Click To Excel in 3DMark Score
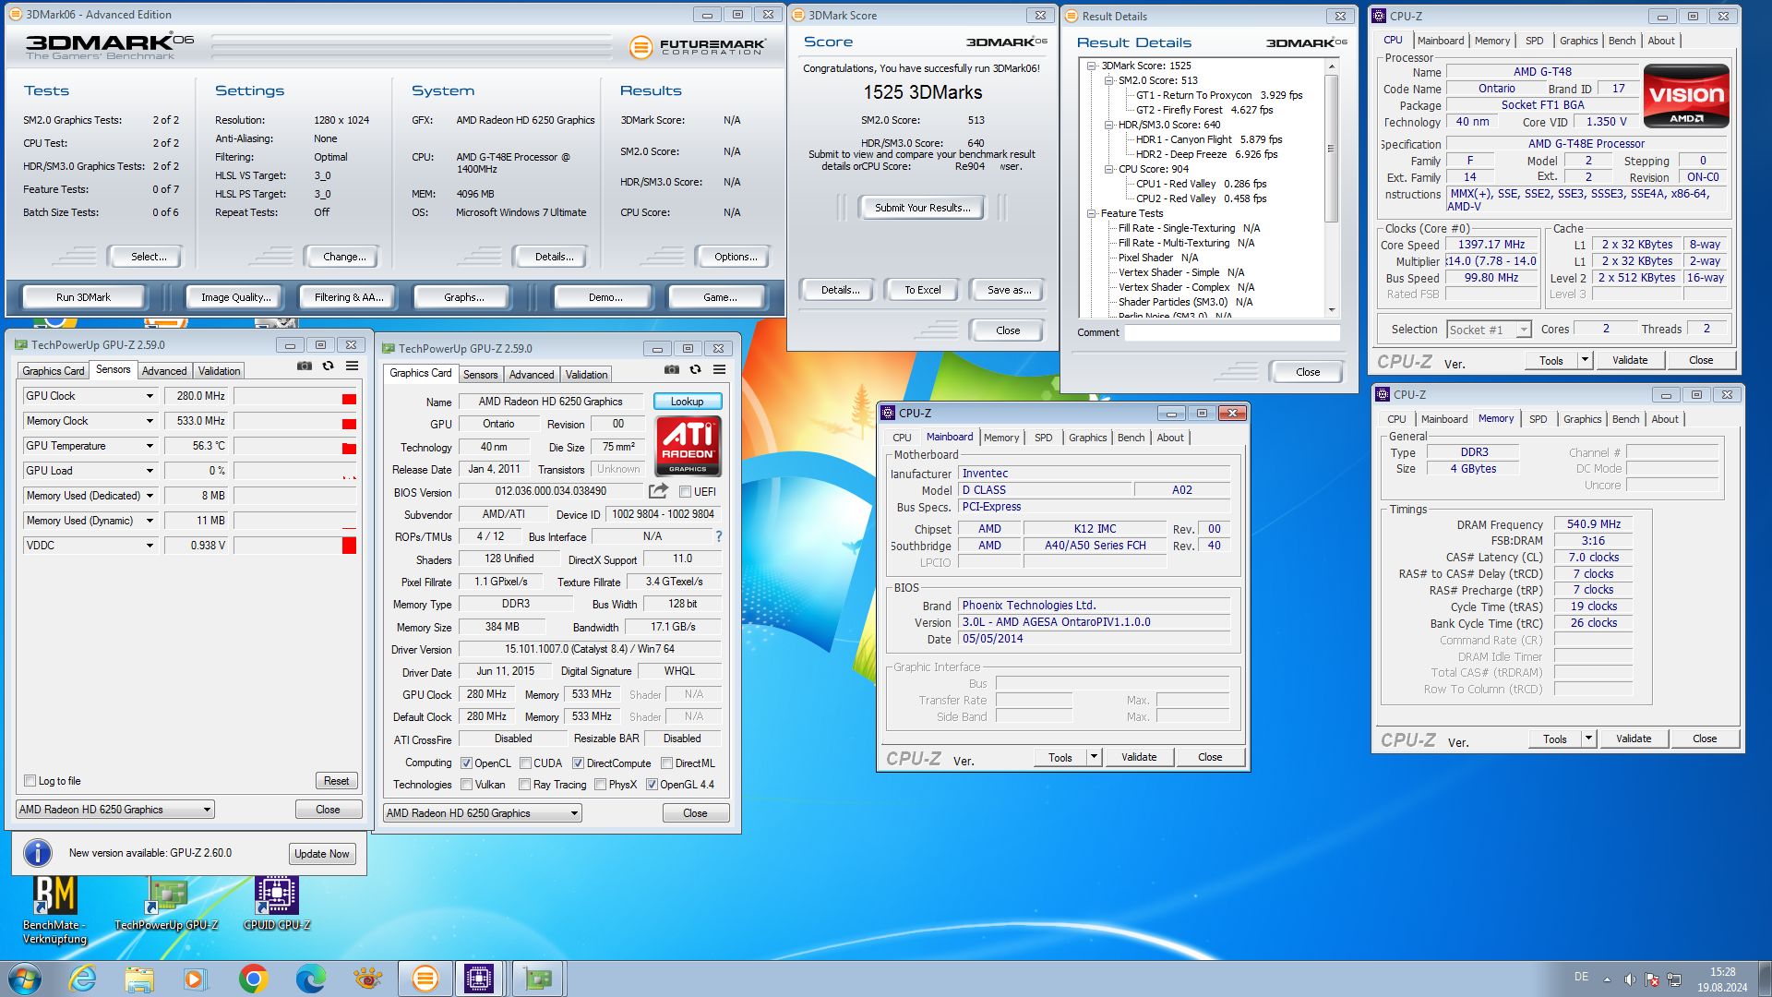The height and width of the screenshot is (997, 1772). point(923,290)
